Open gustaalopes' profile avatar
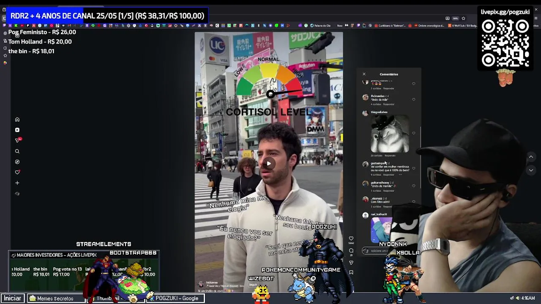This screenshot has width=541, height=304. pos(366,164)
